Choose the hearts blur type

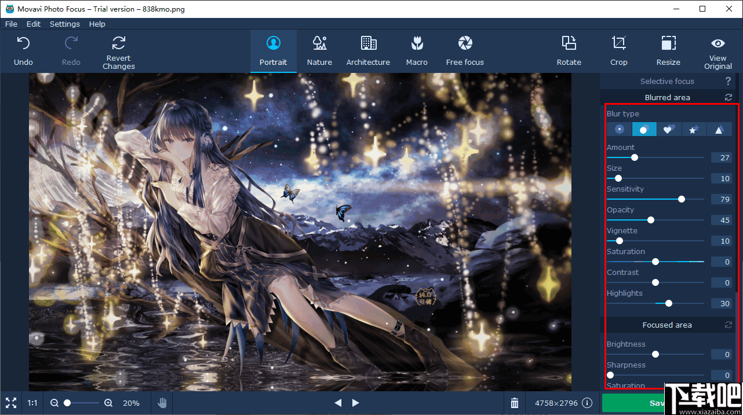[x=669, y=129]
